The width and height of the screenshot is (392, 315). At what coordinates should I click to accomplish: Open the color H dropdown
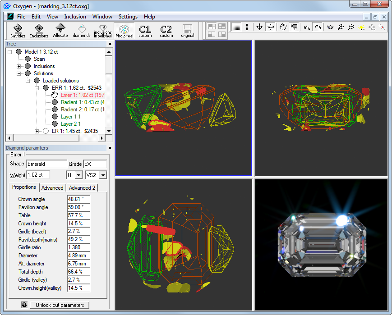(x=78, y=175)
